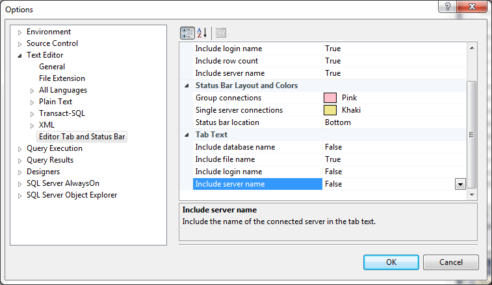
Task: Select the General item under Text Editor
Action: [52, 67]
